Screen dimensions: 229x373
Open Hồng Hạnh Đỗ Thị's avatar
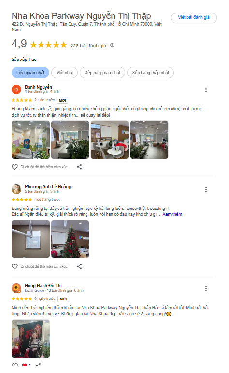16,288
